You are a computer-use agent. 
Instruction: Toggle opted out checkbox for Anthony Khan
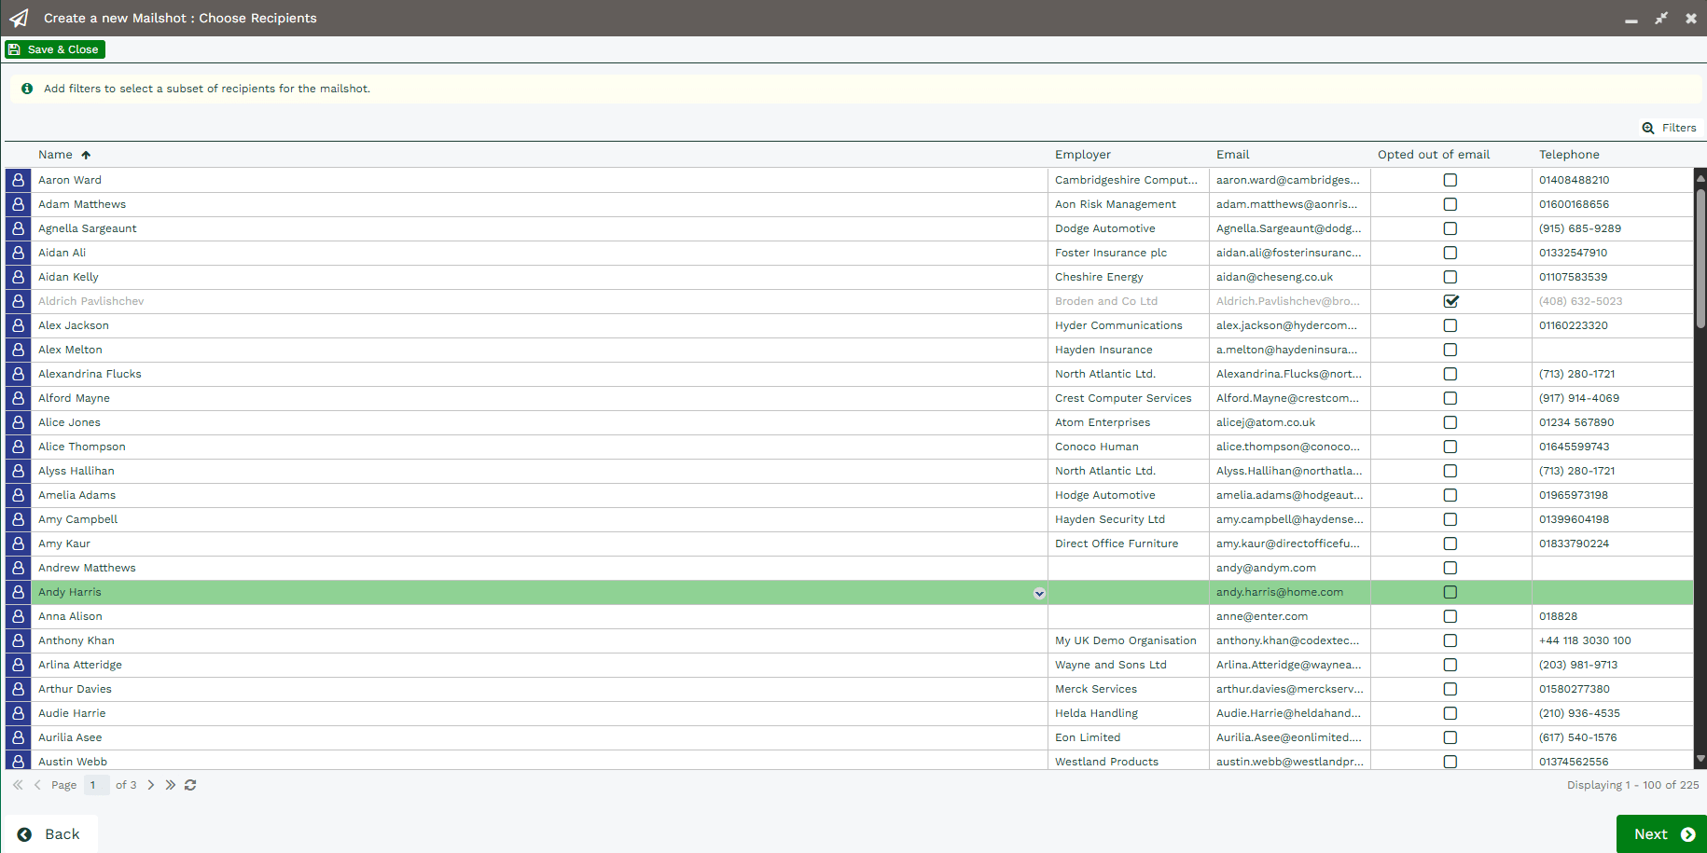tap(1450, 640)
